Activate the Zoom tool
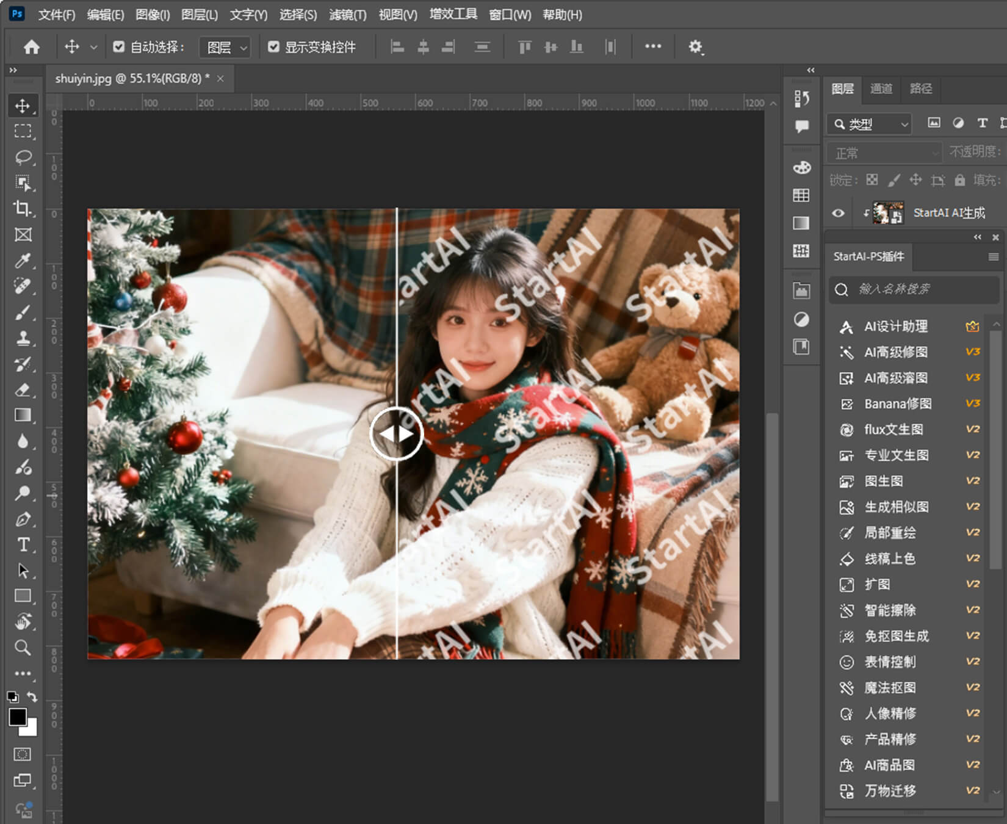The height and width of the screenshot is (824, 1007). 23,648
